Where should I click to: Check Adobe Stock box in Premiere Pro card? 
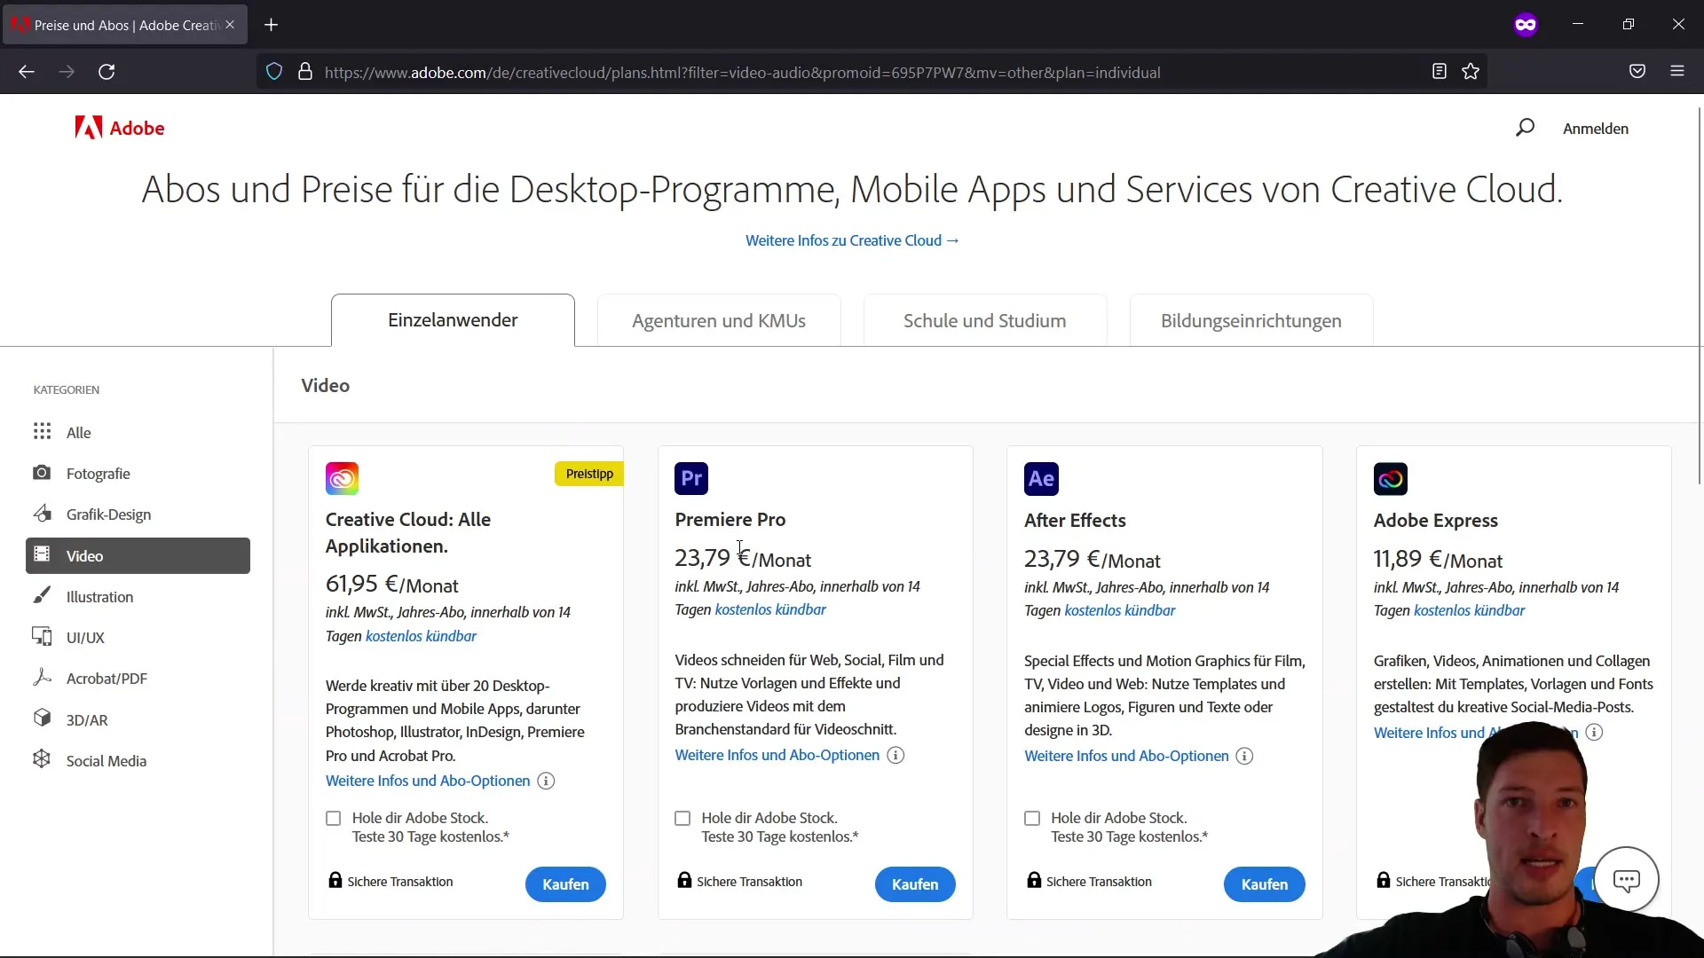click(x=682, y=818)
